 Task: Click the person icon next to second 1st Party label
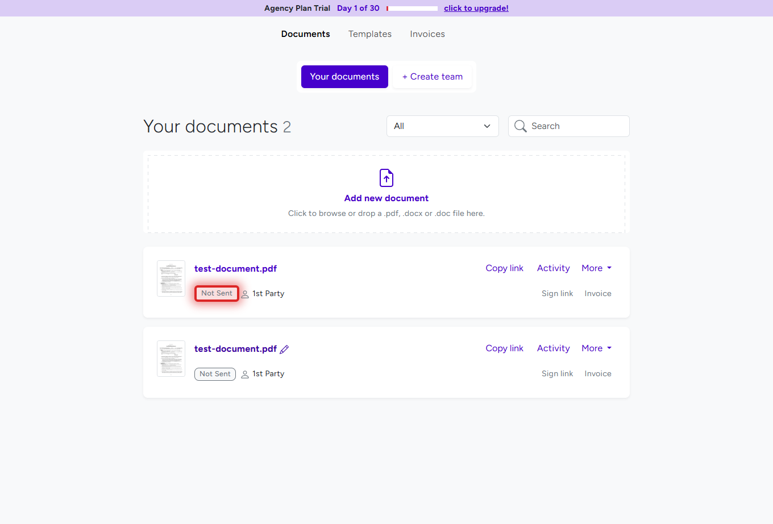click(x=244, y=374)
